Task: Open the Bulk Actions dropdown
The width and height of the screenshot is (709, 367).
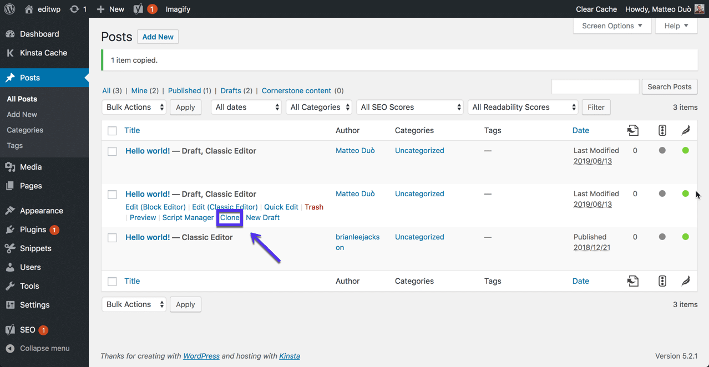Action: [x=134, y=107]
